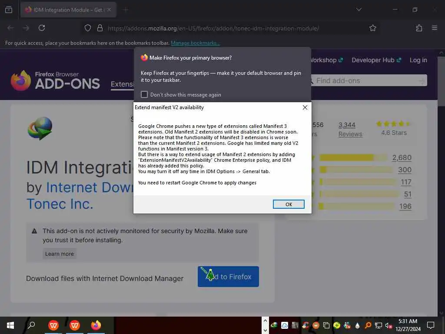Check Don't show this message again
This screenshot has width=445, height=334.
pos(144,94)
